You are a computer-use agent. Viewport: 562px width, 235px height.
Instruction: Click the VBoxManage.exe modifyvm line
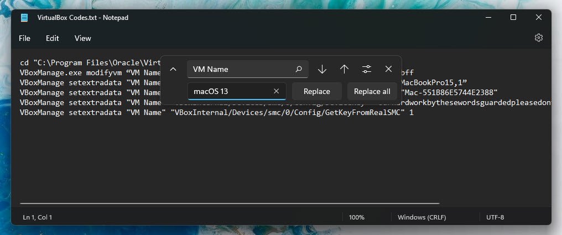[90, 73]
